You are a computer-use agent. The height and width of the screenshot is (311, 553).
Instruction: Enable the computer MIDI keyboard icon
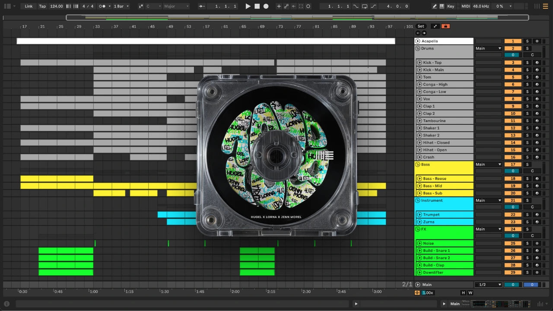(442, 6)
